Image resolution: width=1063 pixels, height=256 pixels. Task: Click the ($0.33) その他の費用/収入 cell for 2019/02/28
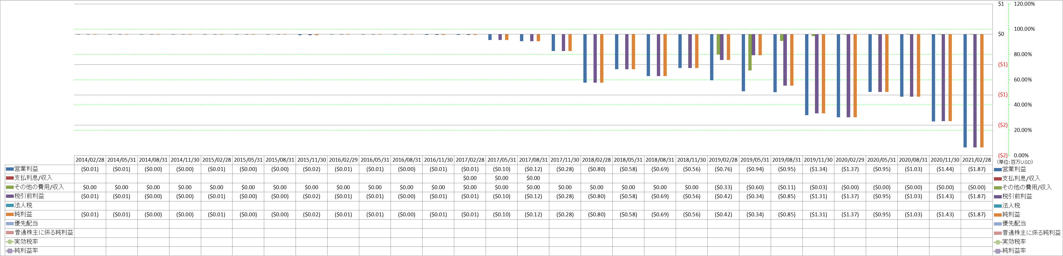[724, 187]
